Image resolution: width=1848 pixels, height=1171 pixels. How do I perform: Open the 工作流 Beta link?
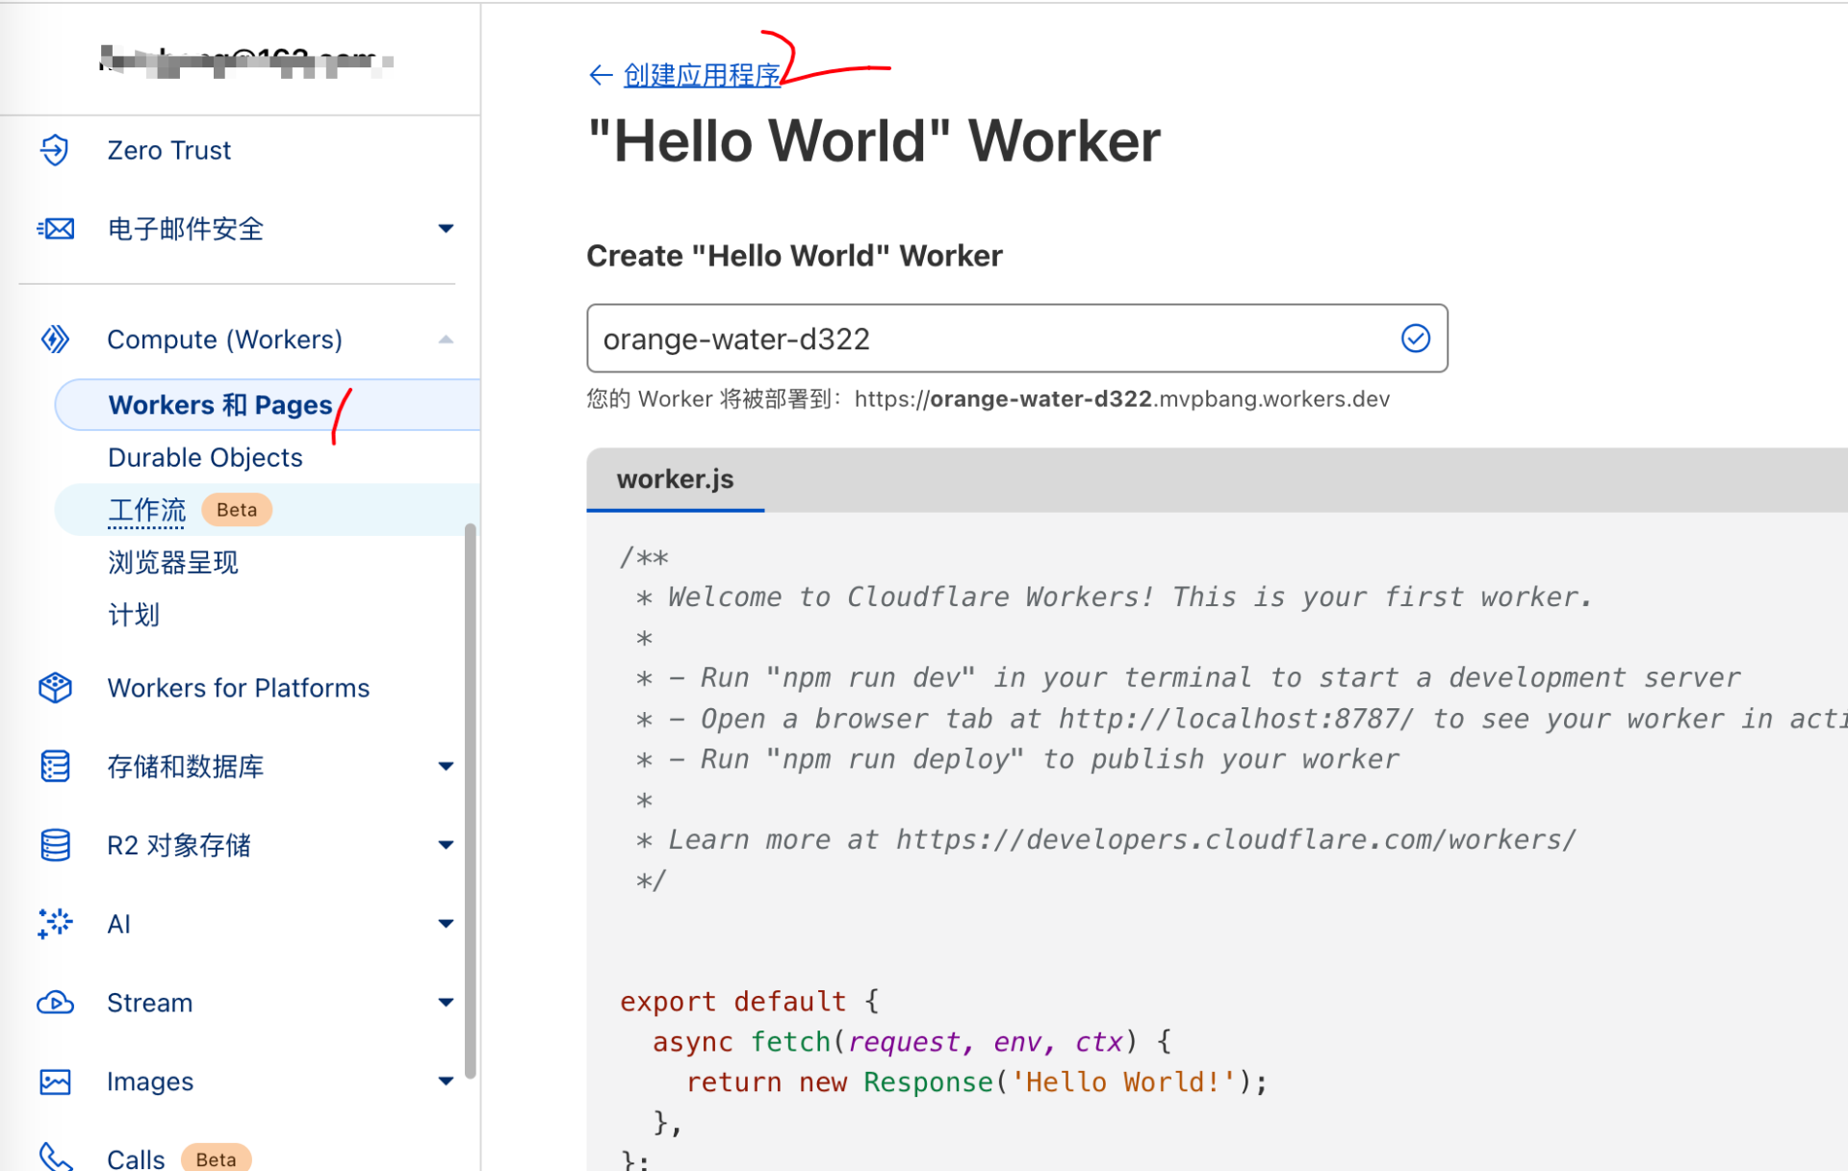coord(146,510)
